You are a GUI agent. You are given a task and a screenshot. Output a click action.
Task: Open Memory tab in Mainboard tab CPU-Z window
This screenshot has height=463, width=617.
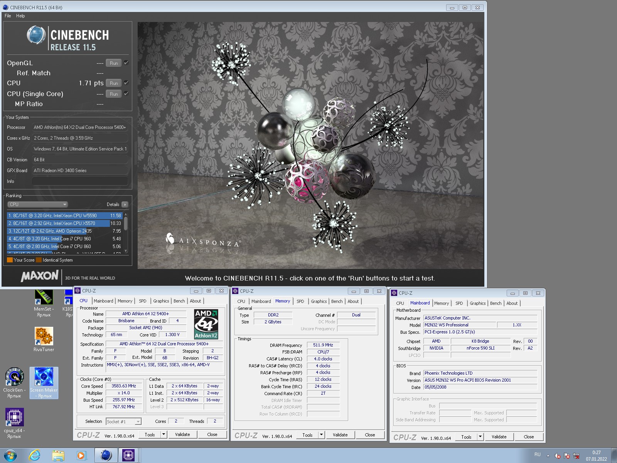click(x=442, y=303)
